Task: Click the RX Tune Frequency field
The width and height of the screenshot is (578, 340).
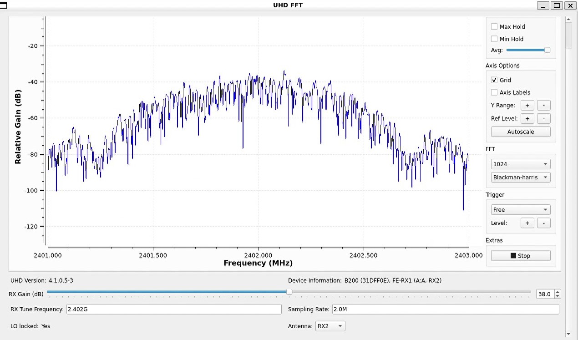Action: click(174, 309)
